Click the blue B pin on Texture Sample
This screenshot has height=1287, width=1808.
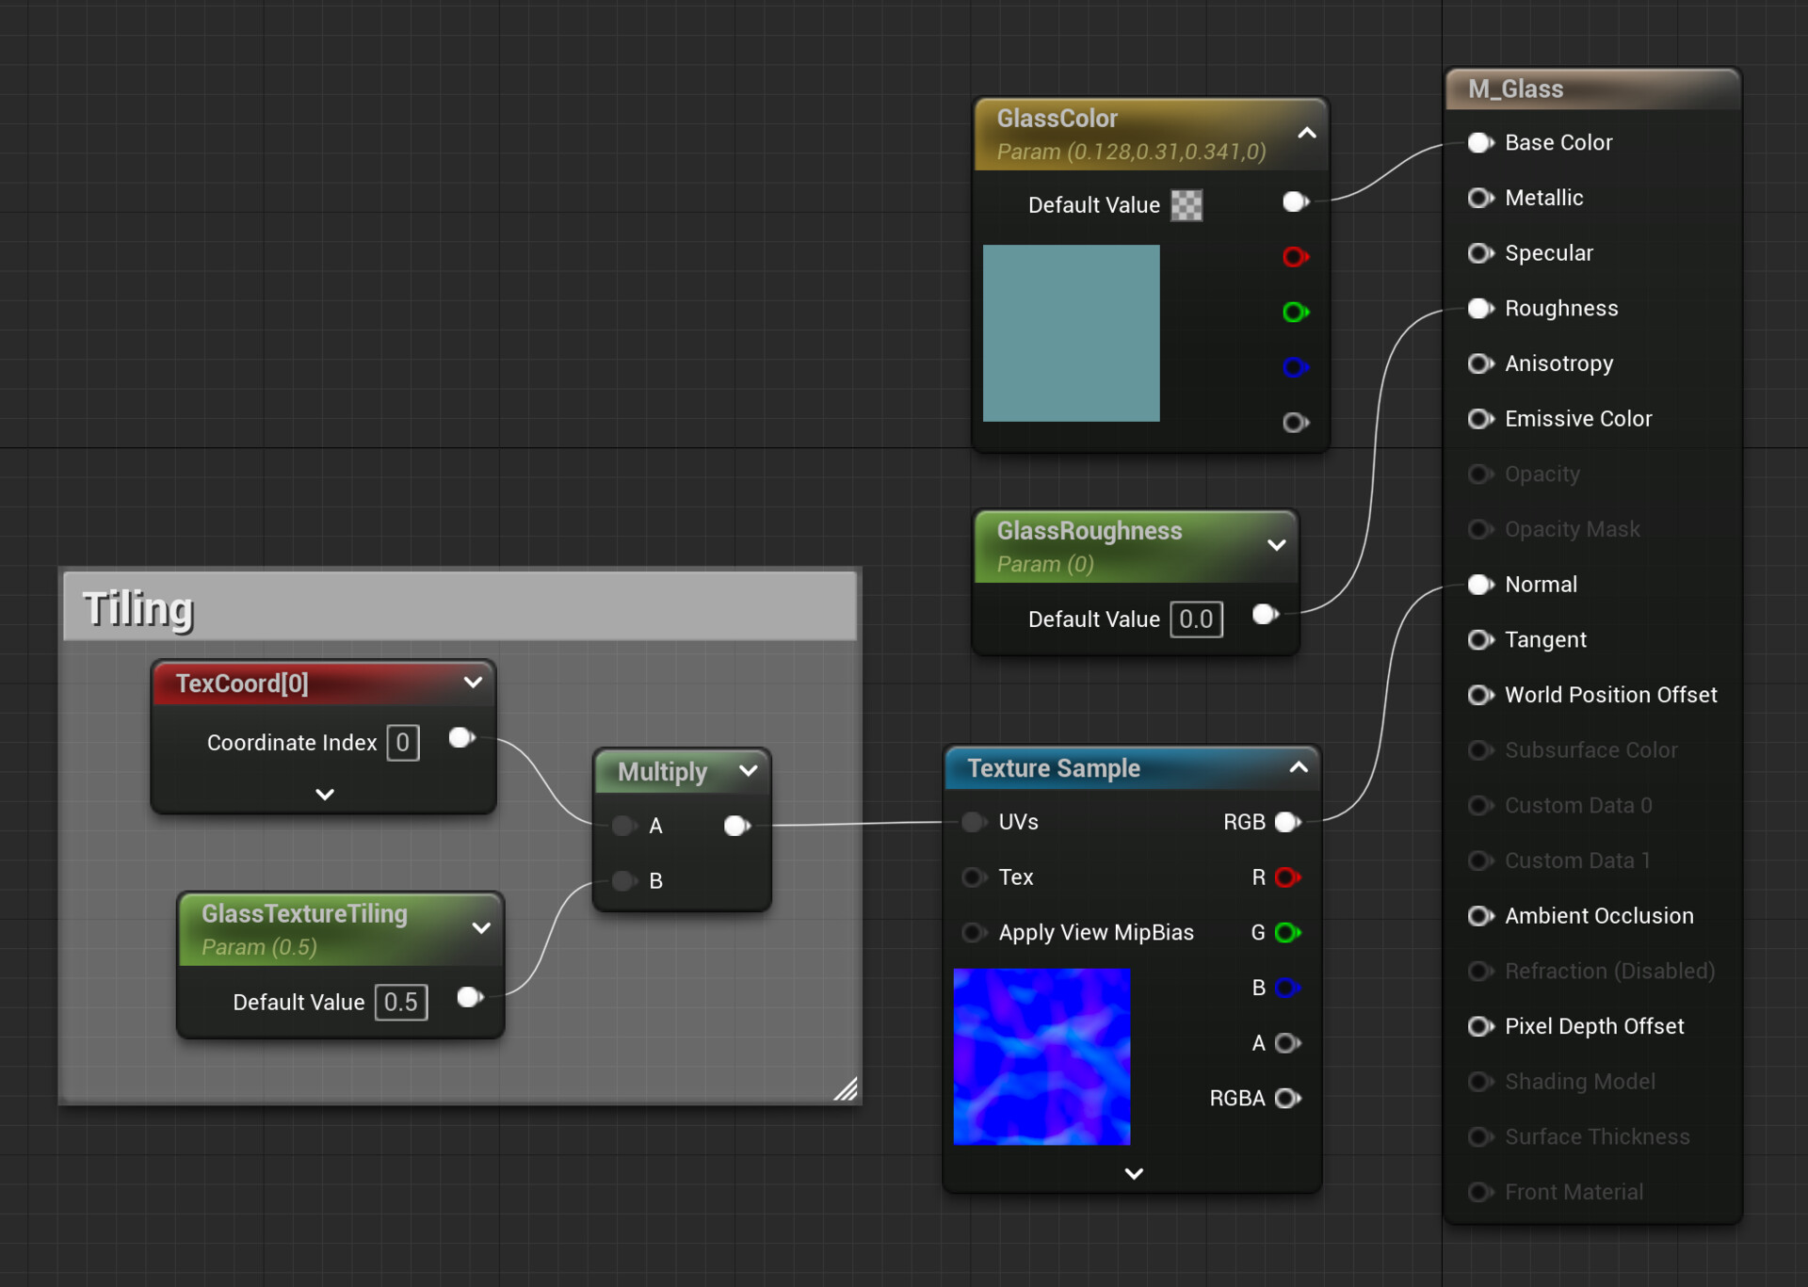(1286, 988)
